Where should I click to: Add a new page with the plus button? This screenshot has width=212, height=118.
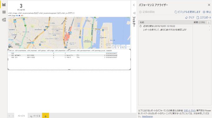point(46,116)
